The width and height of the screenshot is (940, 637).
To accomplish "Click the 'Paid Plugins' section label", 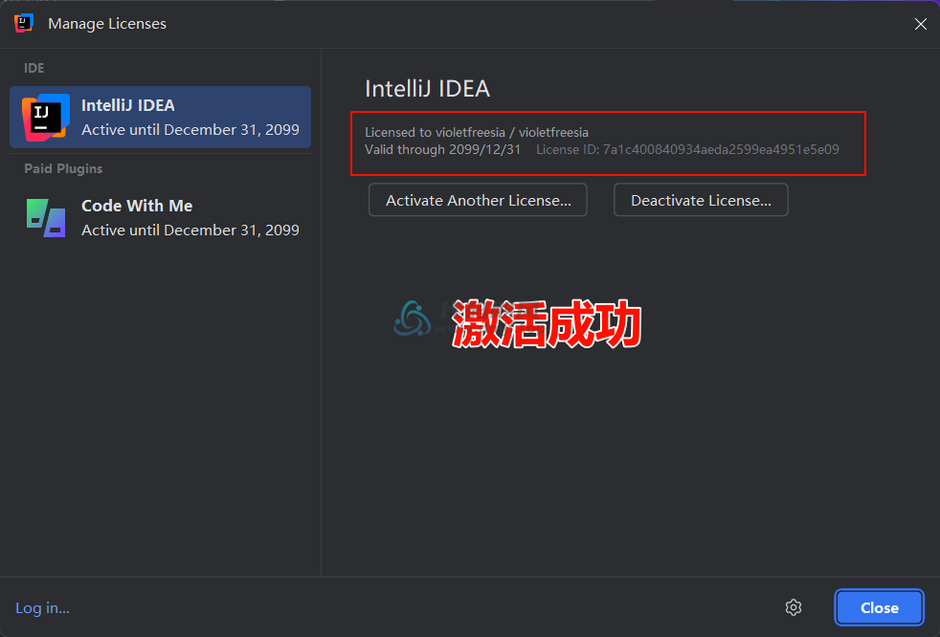I will 63,168.
